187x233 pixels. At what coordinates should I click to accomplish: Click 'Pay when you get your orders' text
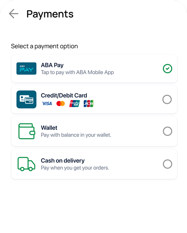[x=75, y=168]
